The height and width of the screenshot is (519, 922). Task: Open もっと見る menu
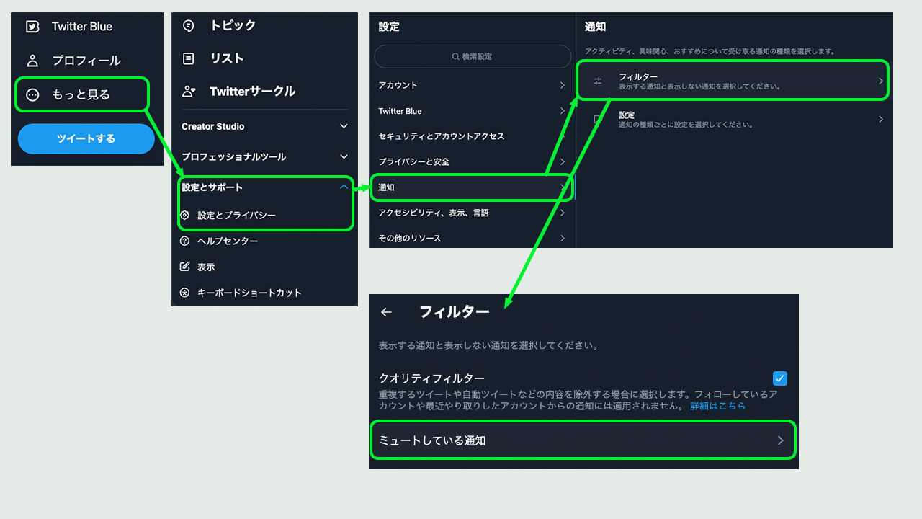81,94
